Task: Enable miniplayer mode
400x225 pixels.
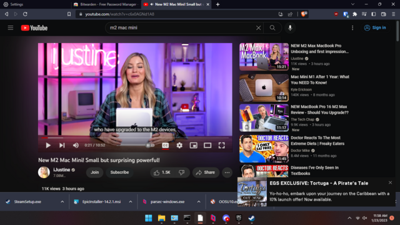Action: [193, 146]
